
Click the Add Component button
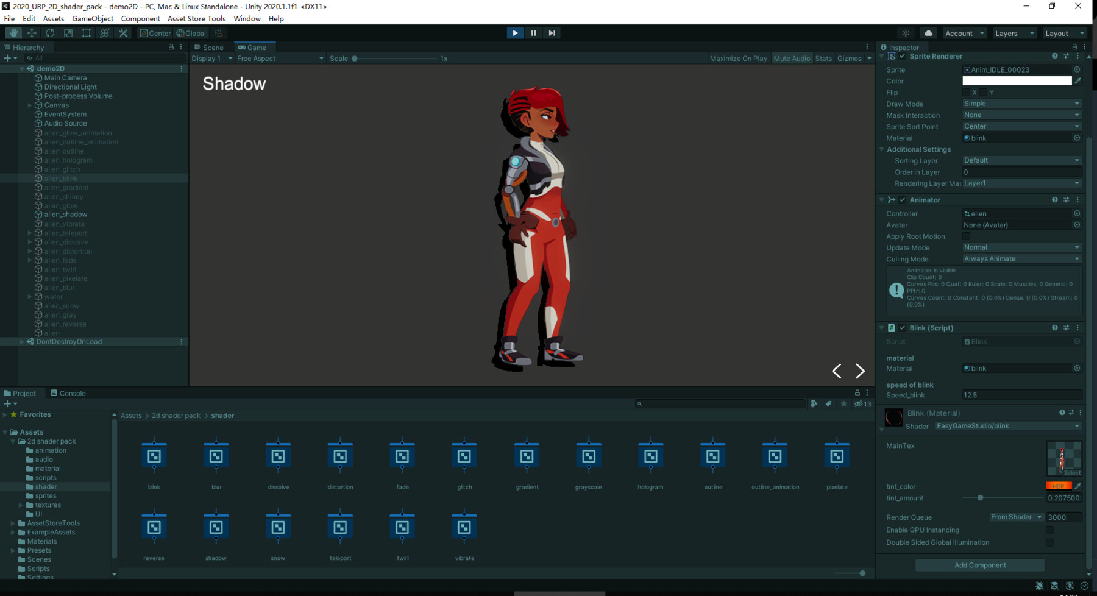(979, 565)
